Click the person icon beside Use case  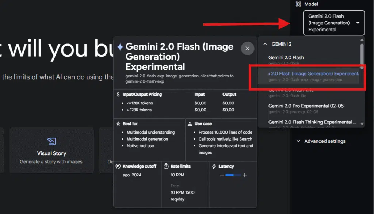tap(190, 123)
